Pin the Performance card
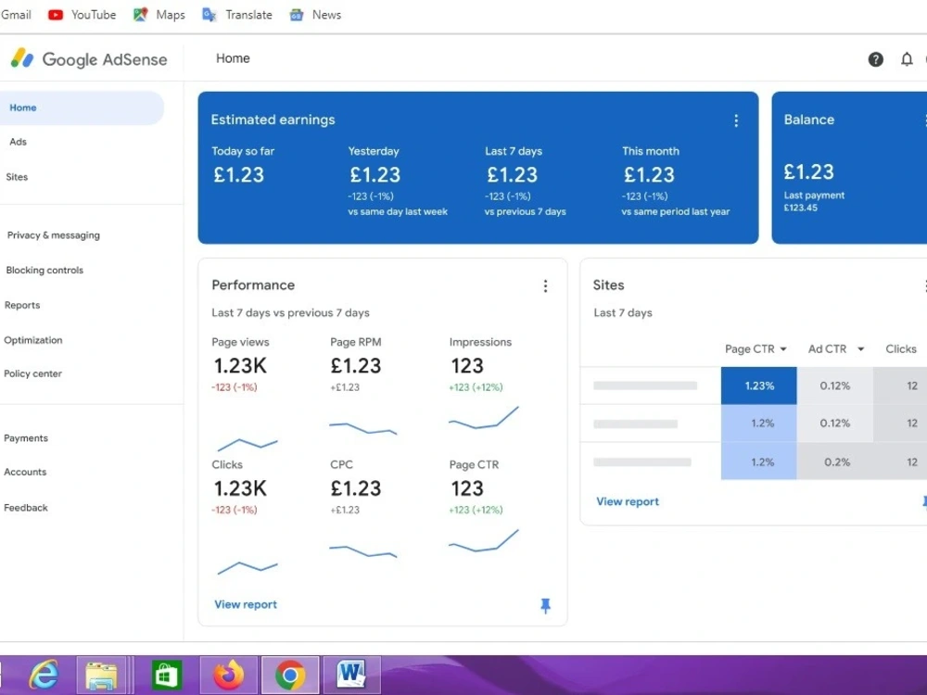 545,605
